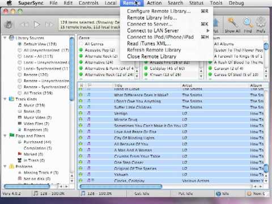Select All Unsynchronized (17) radio option
This screenshot has height=204, width=272.
(x=20, y=50)
